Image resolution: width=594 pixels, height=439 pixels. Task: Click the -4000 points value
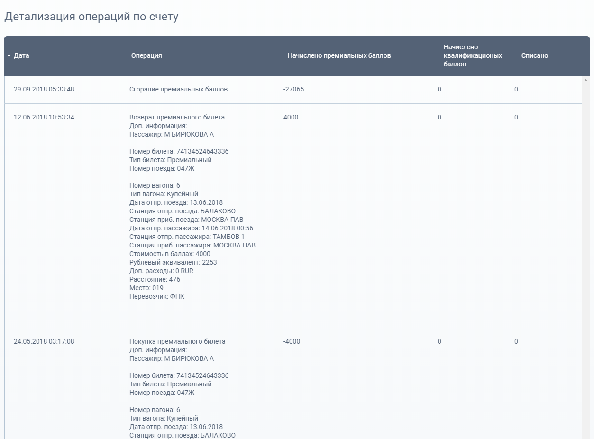[292, 341]
